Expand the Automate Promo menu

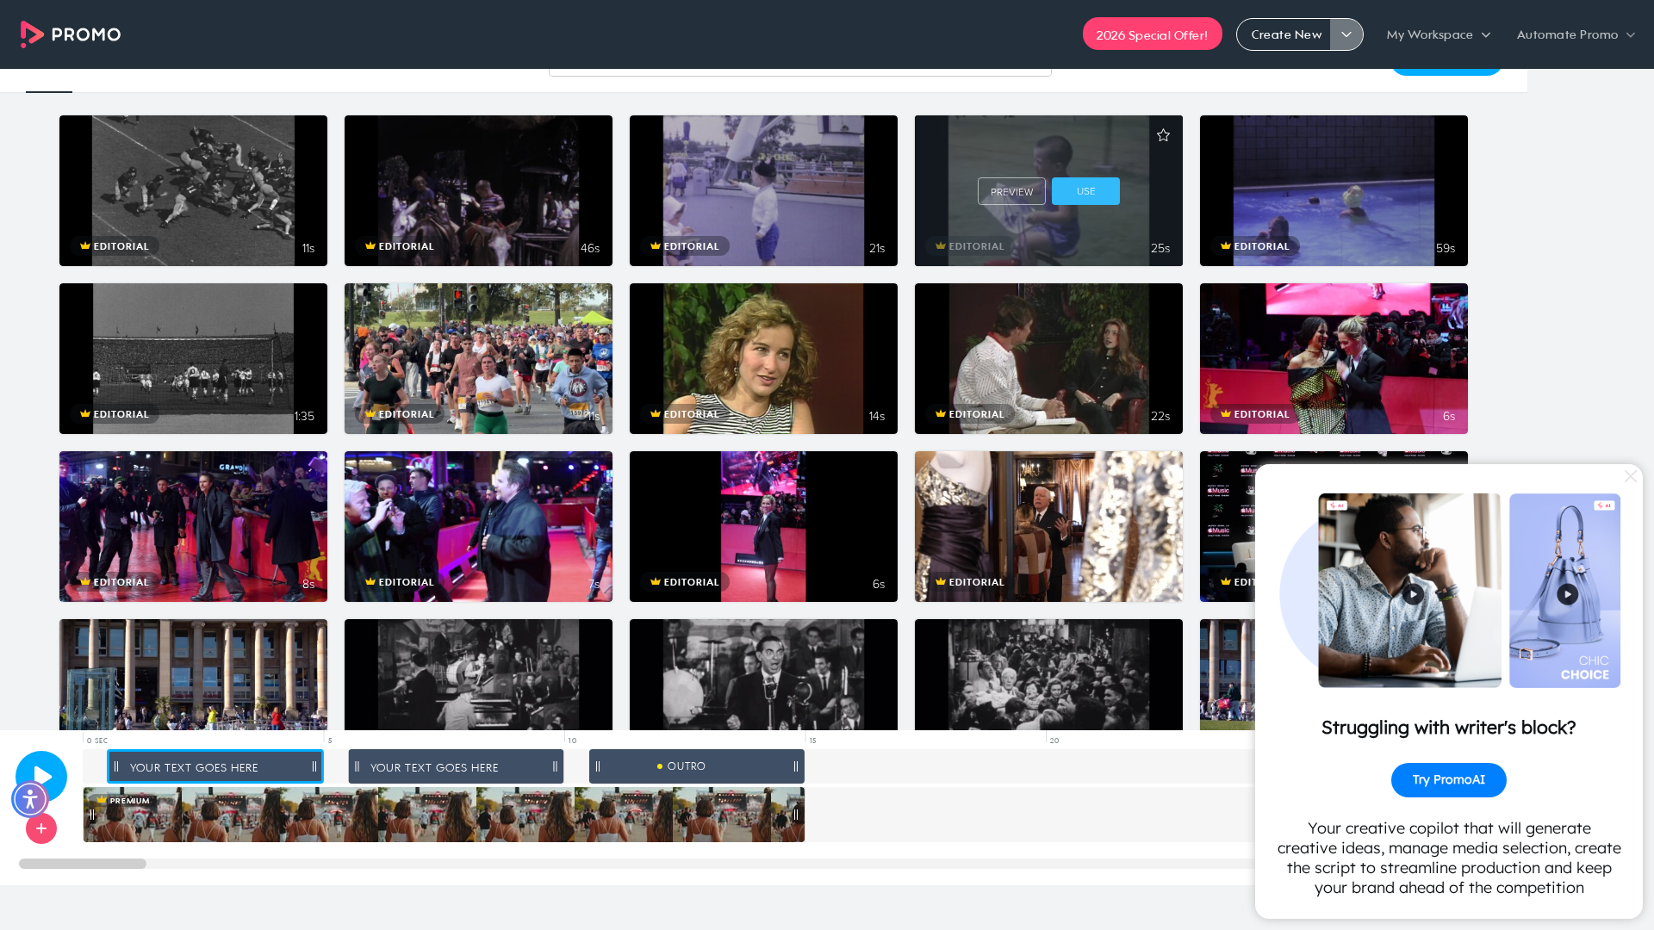tap(1576, 34)
